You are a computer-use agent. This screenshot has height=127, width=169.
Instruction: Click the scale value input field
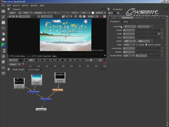129,34
